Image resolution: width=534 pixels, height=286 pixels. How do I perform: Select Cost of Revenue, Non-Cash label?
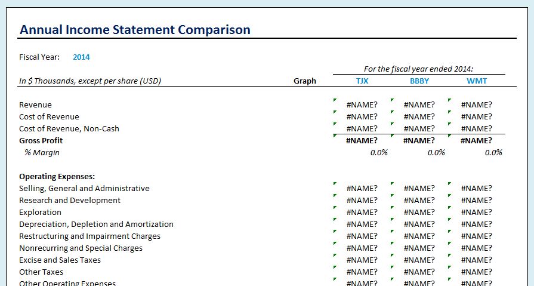69,128
